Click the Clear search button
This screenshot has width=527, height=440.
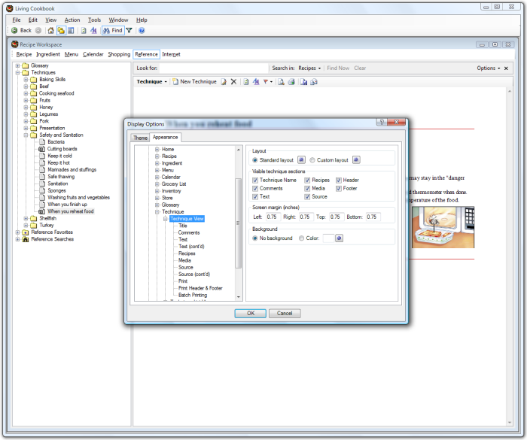[x=360, y=68]
